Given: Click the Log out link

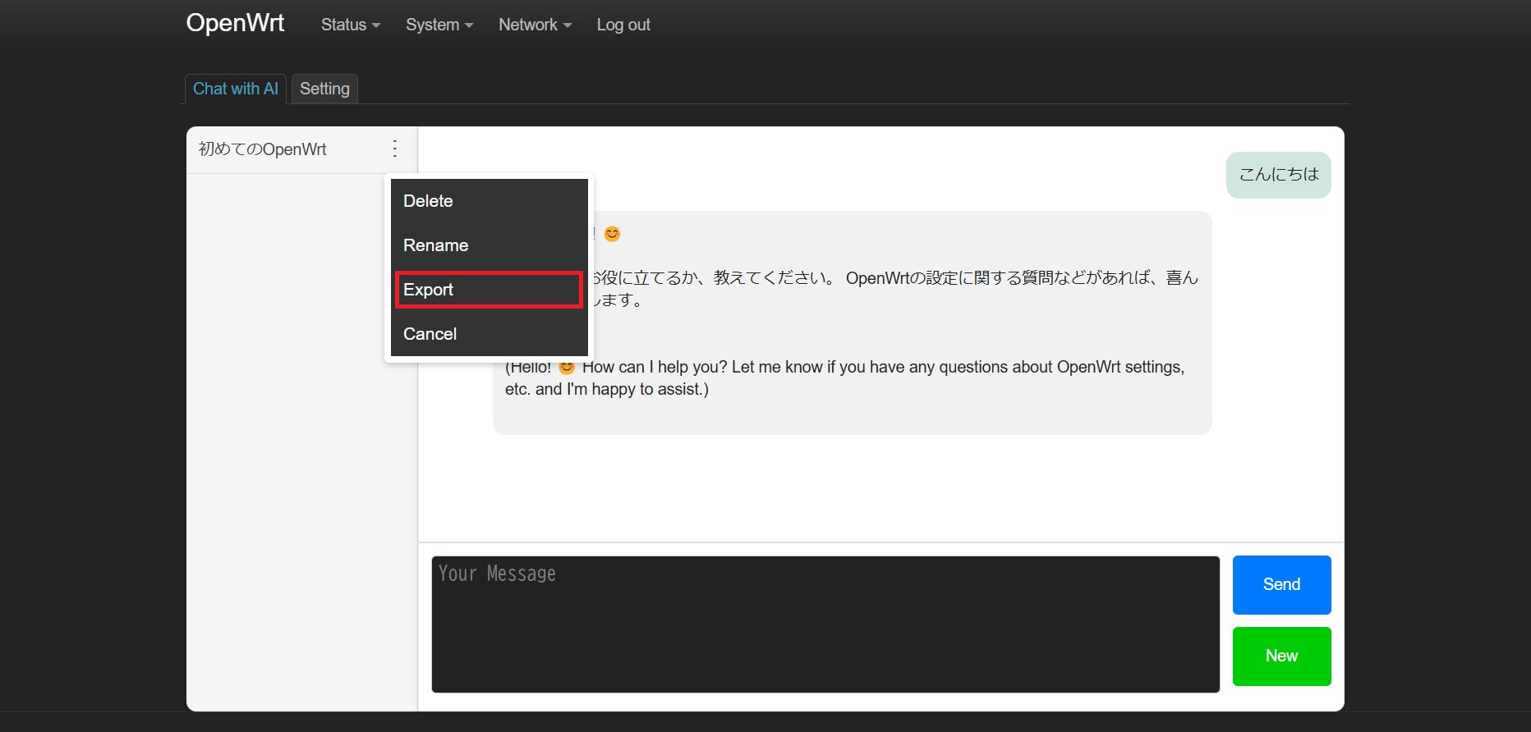Looking at the screenshot, I should 623,25.
